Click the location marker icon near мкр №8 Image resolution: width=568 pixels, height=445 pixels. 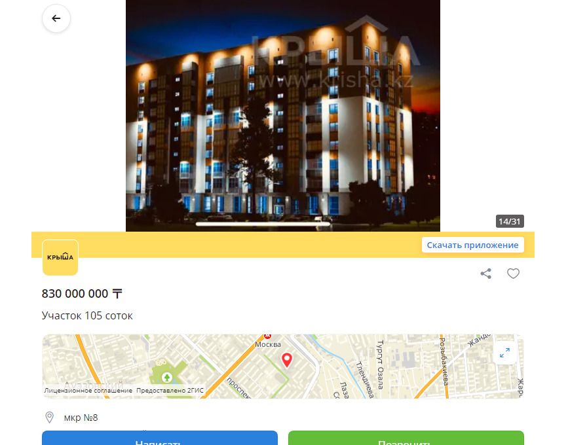pos(50,418)
